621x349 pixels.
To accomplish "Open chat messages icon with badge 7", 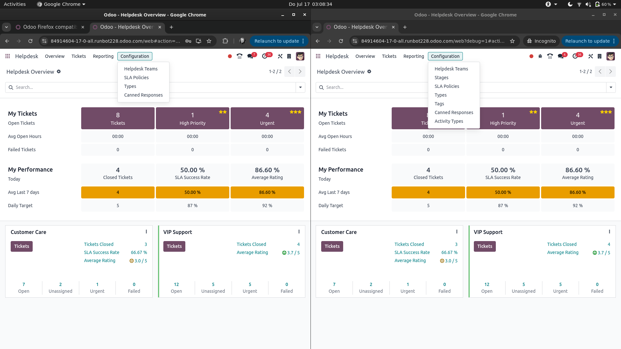I will tap(251, 56).
